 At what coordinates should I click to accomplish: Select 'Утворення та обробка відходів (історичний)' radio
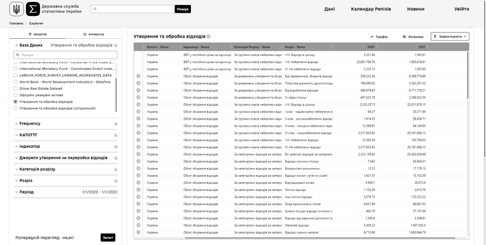[15, 108]
